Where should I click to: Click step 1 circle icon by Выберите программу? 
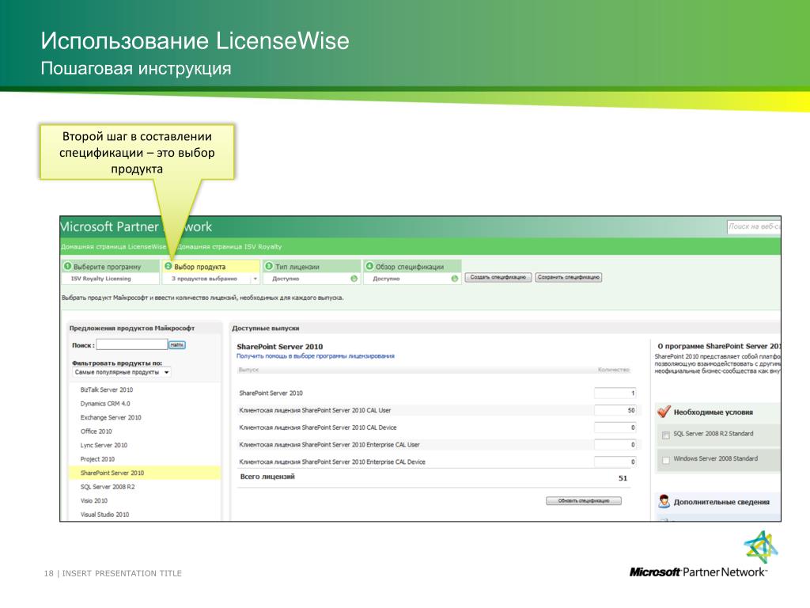pyautogui.click(x=68, y=266)
